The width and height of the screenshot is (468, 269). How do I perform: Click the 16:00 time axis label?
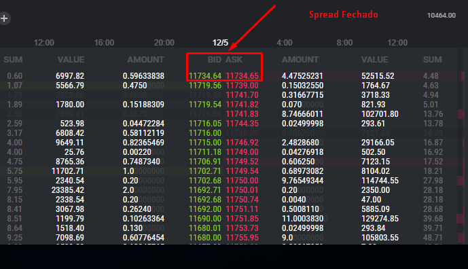click(104, 43)
